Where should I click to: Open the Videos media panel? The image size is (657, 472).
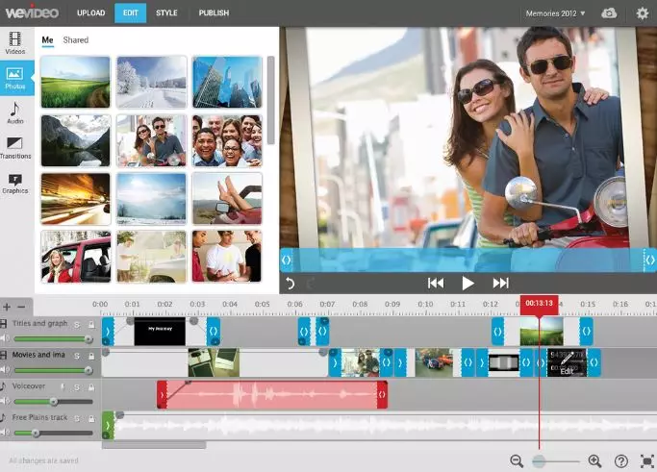15,42
